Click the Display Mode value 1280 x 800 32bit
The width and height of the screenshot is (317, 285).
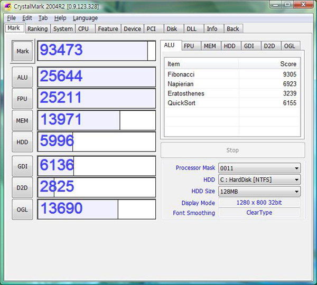259,203
